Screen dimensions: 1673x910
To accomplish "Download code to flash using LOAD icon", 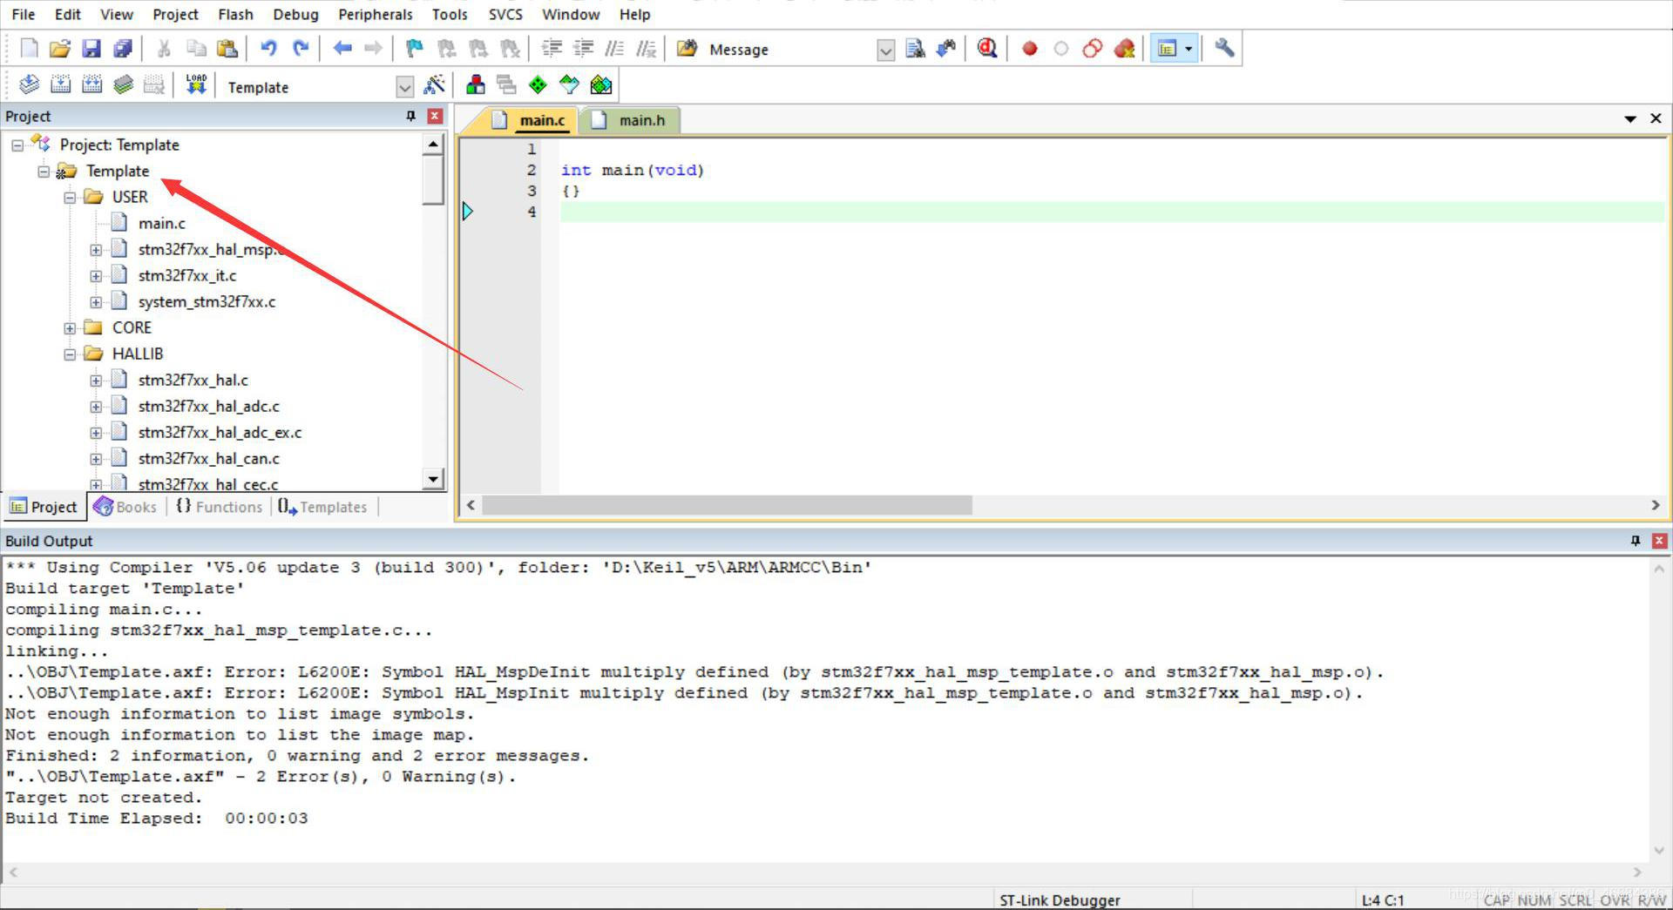I will click(x=195, y=84).
